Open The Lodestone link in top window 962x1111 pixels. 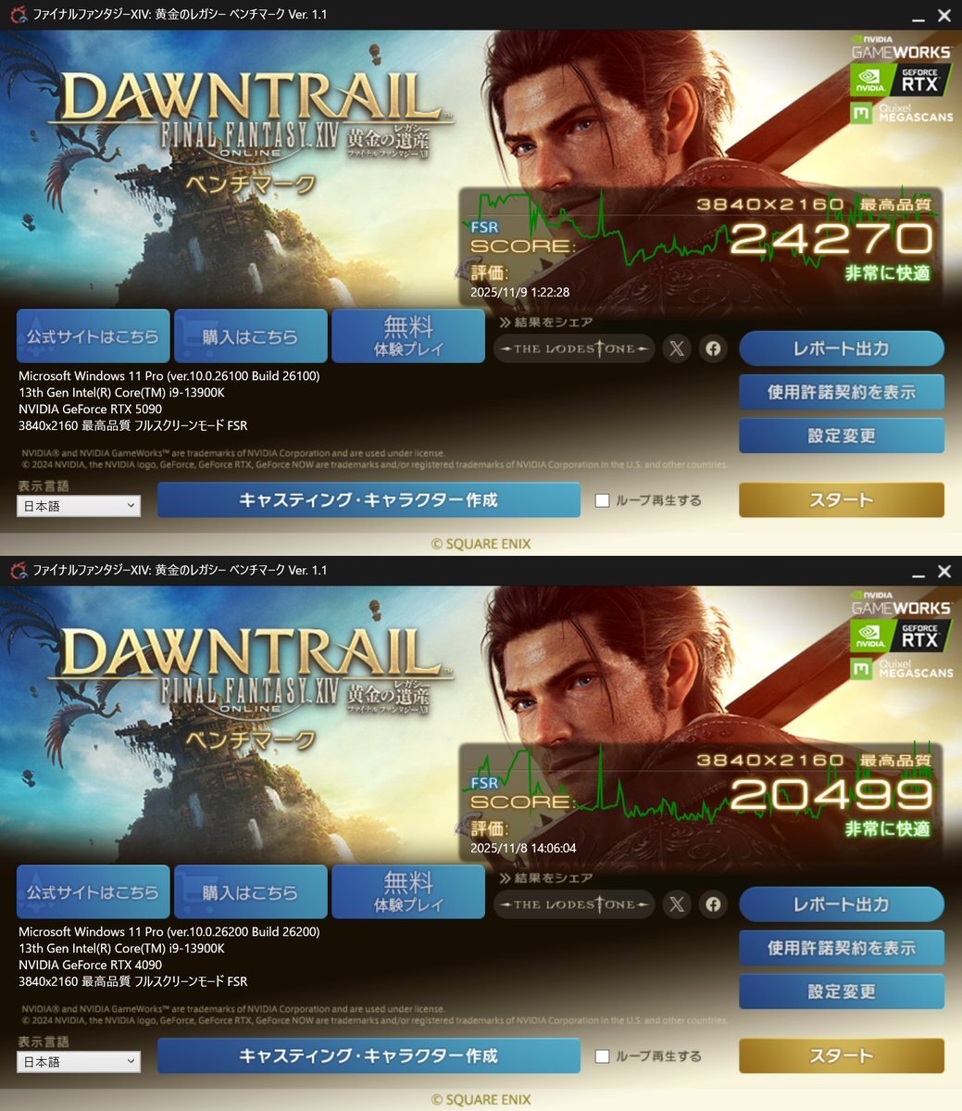[x=574, y=348]
